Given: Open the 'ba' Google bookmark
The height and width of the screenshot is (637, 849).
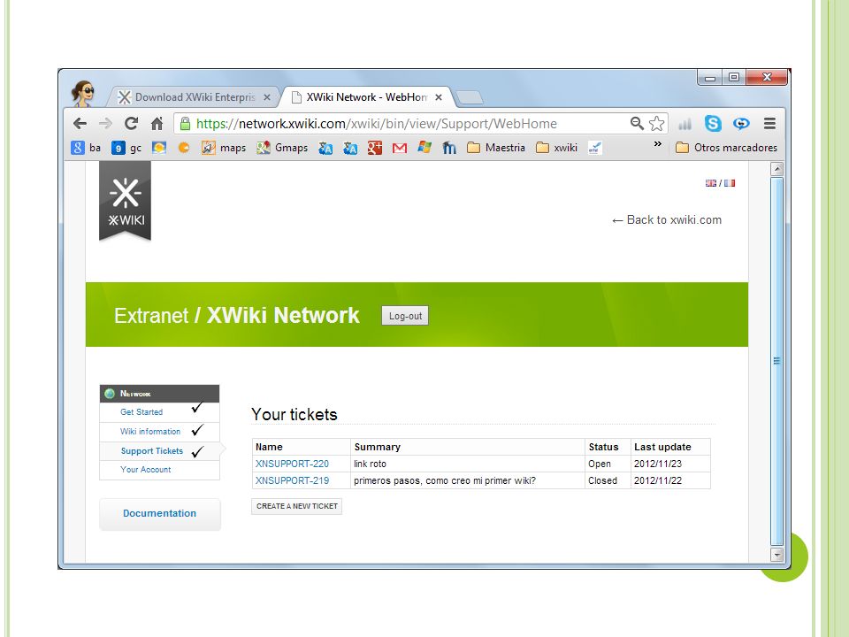Looking at the screenshot, I should (x=86, y=148).
